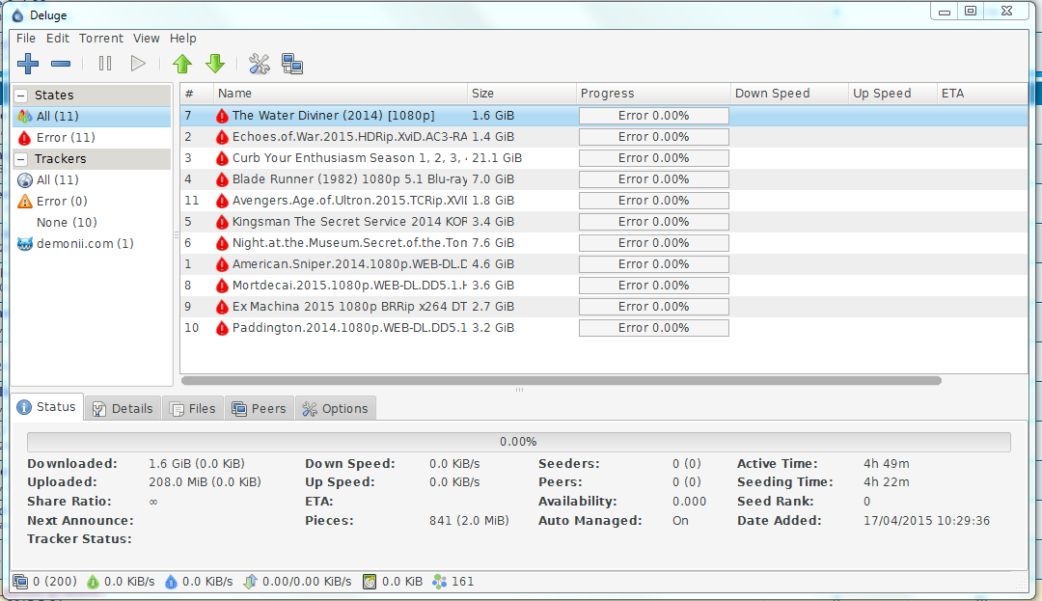Screen dimensions: 1042x601
Task: Click the torrent list horizontal scrollbar
Action: (x=562, y=380)
